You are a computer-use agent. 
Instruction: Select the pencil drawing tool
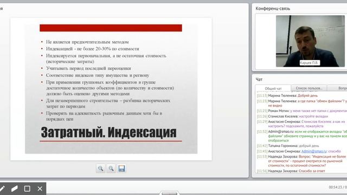click(x=2, y=188)
